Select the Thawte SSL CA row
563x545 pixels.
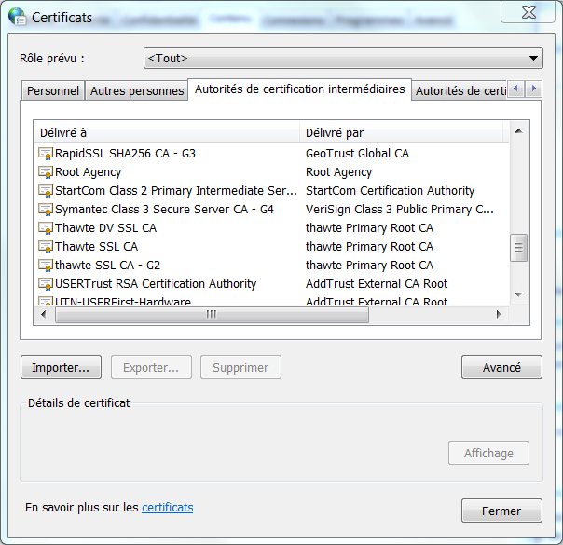pos(272,247)
